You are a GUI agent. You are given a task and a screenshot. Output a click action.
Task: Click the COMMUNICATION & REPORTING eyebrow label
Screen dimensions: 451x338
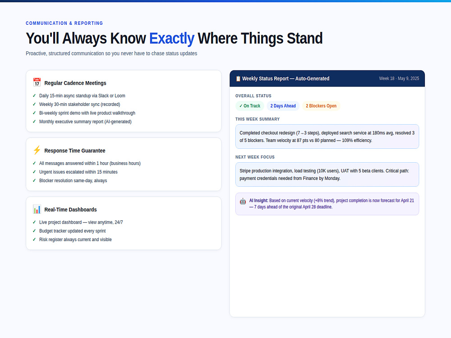pyautogui.click(x=64, y=23)
